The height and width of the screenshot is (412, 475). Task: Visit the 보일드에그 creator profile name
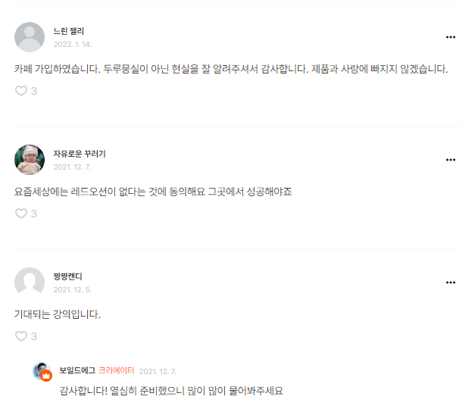pyautogui.click(x=77, y=370)
